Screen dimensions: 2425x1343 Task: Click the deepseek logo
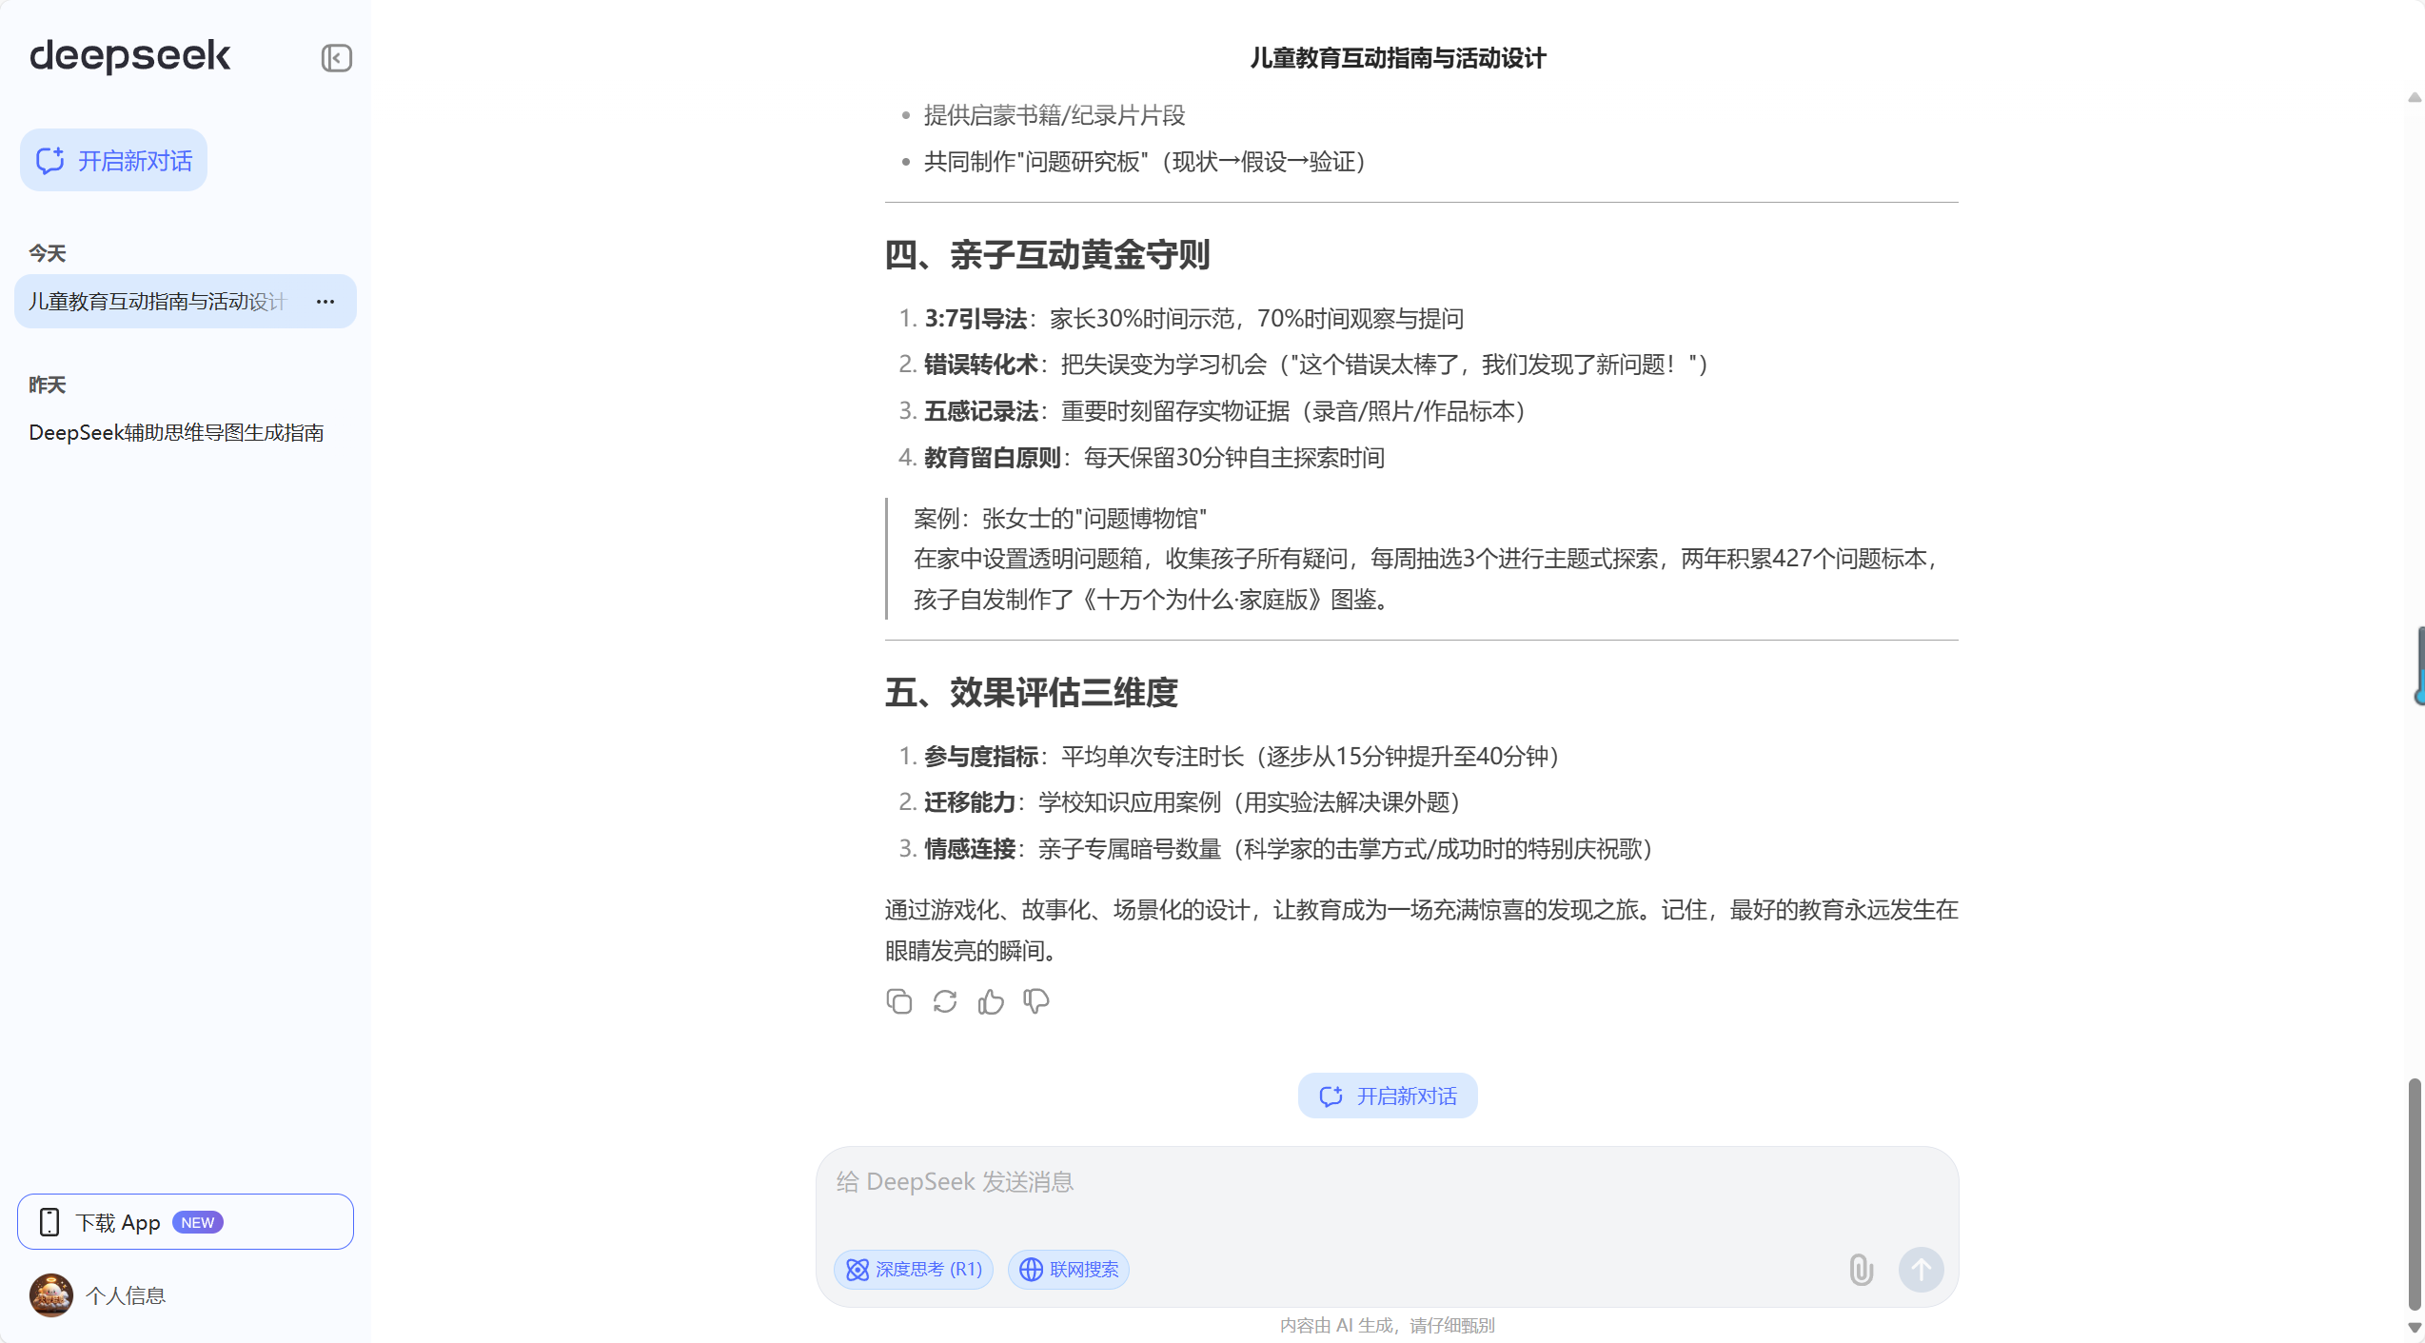(x=129, y=57)
